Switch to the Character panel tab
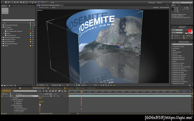The height and width of the screenshot is (121, 194). (182, 27)
